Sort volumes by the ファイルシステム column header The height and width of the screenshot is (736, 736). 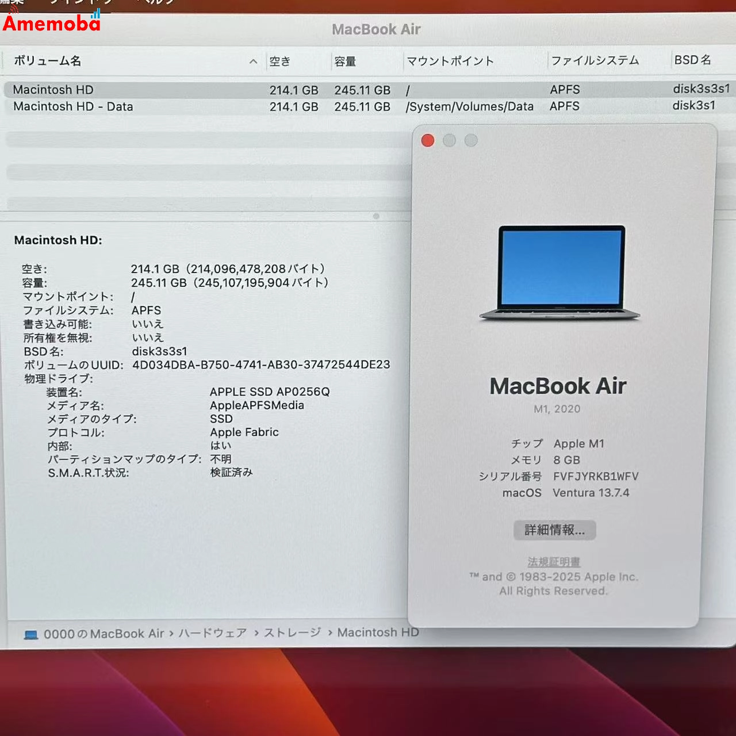pos(596,60)
